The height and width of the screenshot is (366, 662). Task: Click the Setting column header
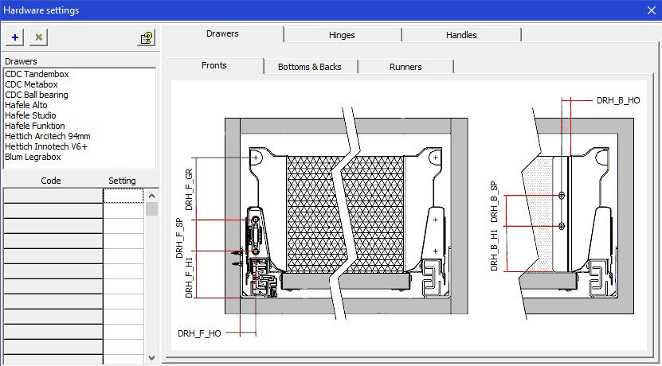point(122,181)
